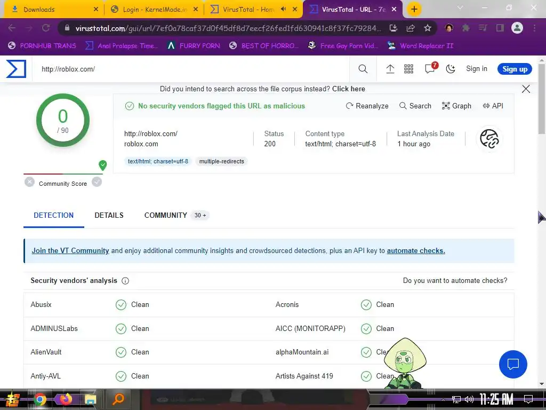Vote harmless with the community check icon
Viewport: 546px width, 410px height.
click(97, 182)
